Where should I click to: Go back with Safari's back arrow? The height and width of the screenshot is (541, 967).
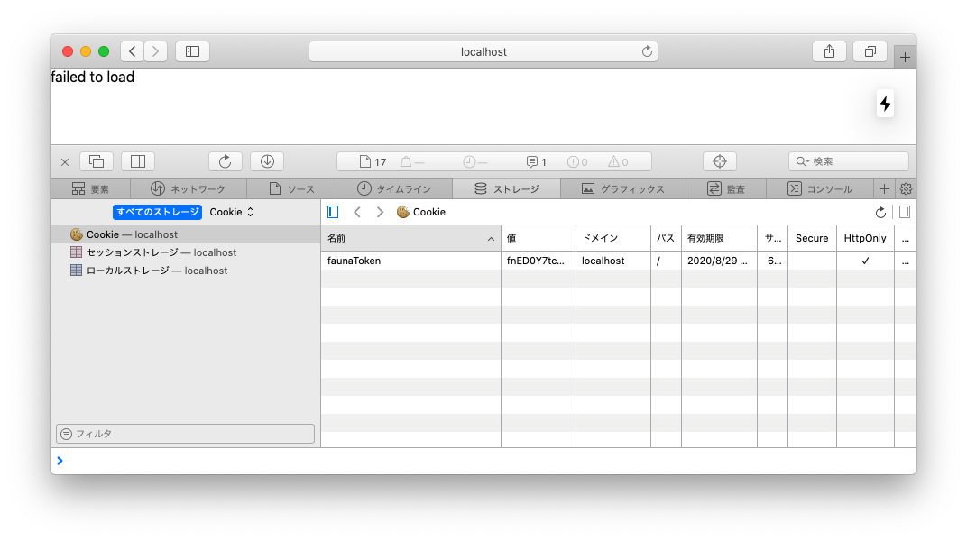click(132, 51)
